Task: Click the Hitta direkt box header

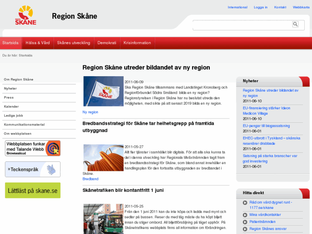Action: click(x=273, y=193)
